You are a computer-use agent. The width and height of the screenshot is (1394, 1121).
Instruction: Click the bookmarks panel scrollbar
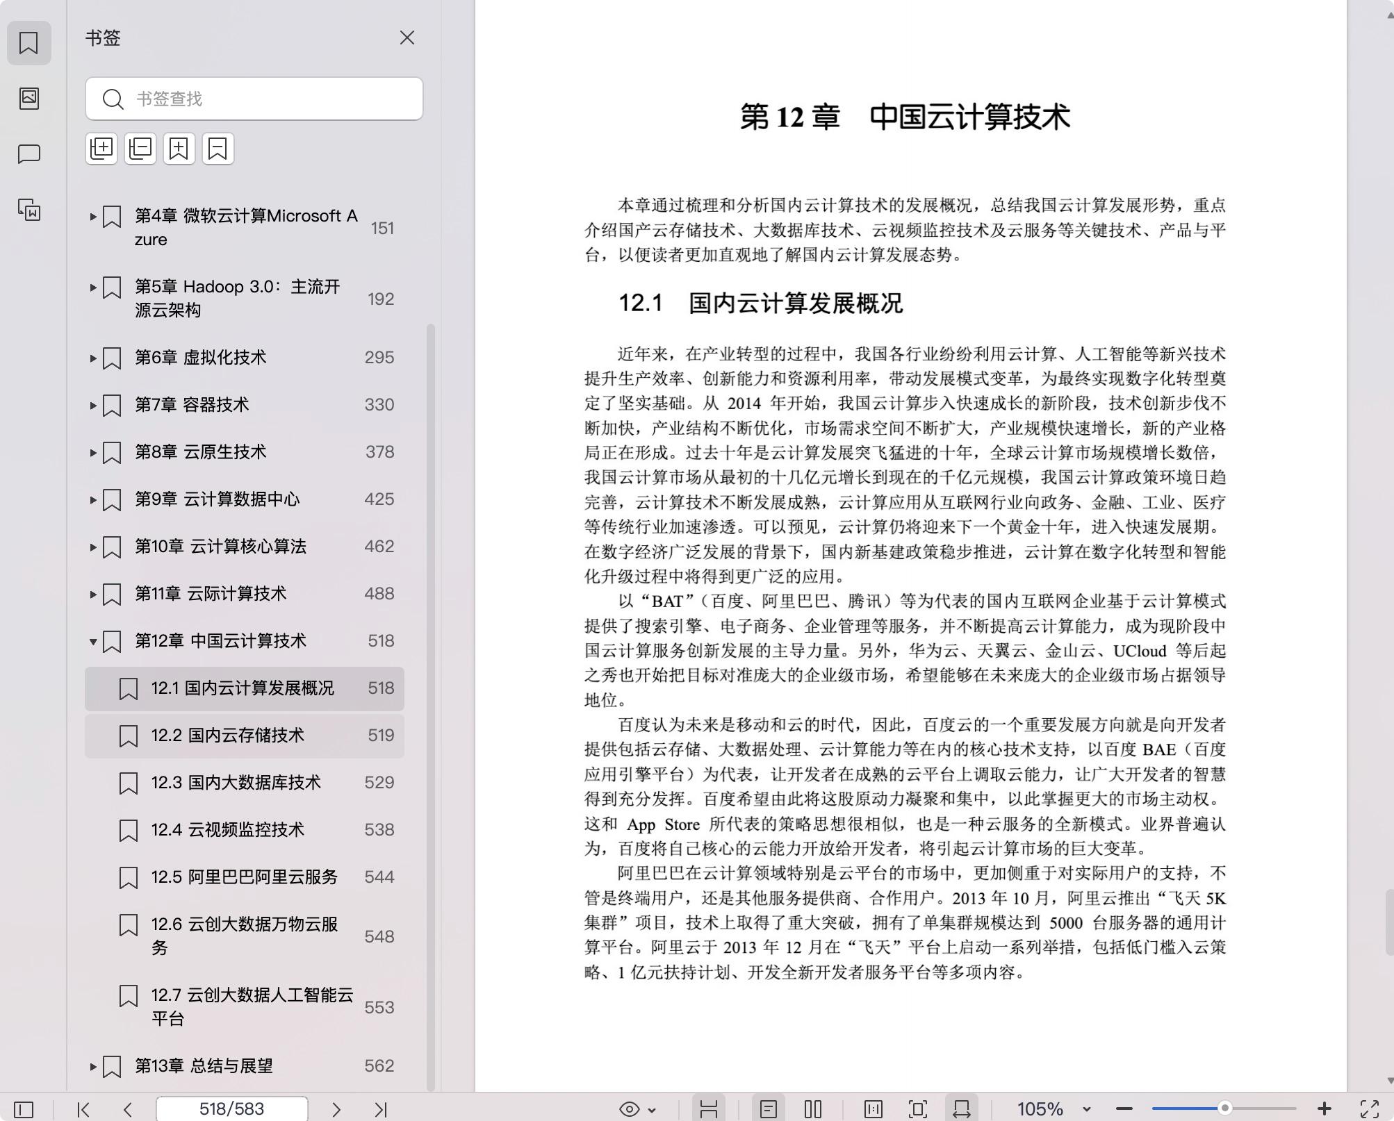431,706
